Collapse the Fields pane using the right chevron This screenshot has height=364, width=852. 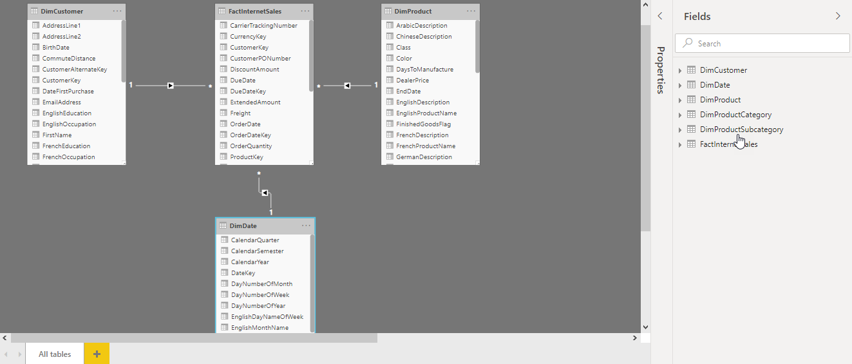tap(838, 16)
